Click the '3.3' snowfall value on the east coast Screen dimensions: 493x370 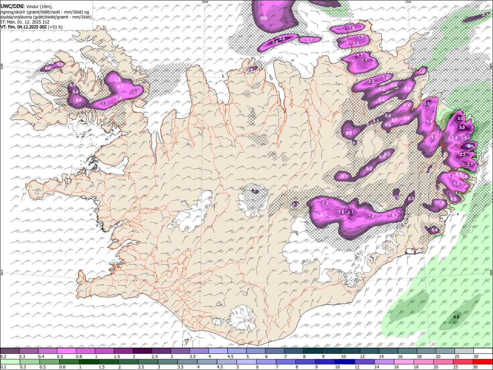(x=462, y=127)
